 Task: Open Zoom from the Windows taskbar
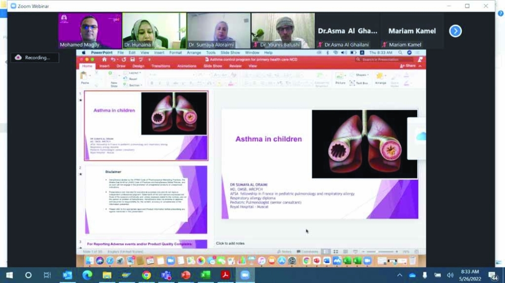(245, 275)
